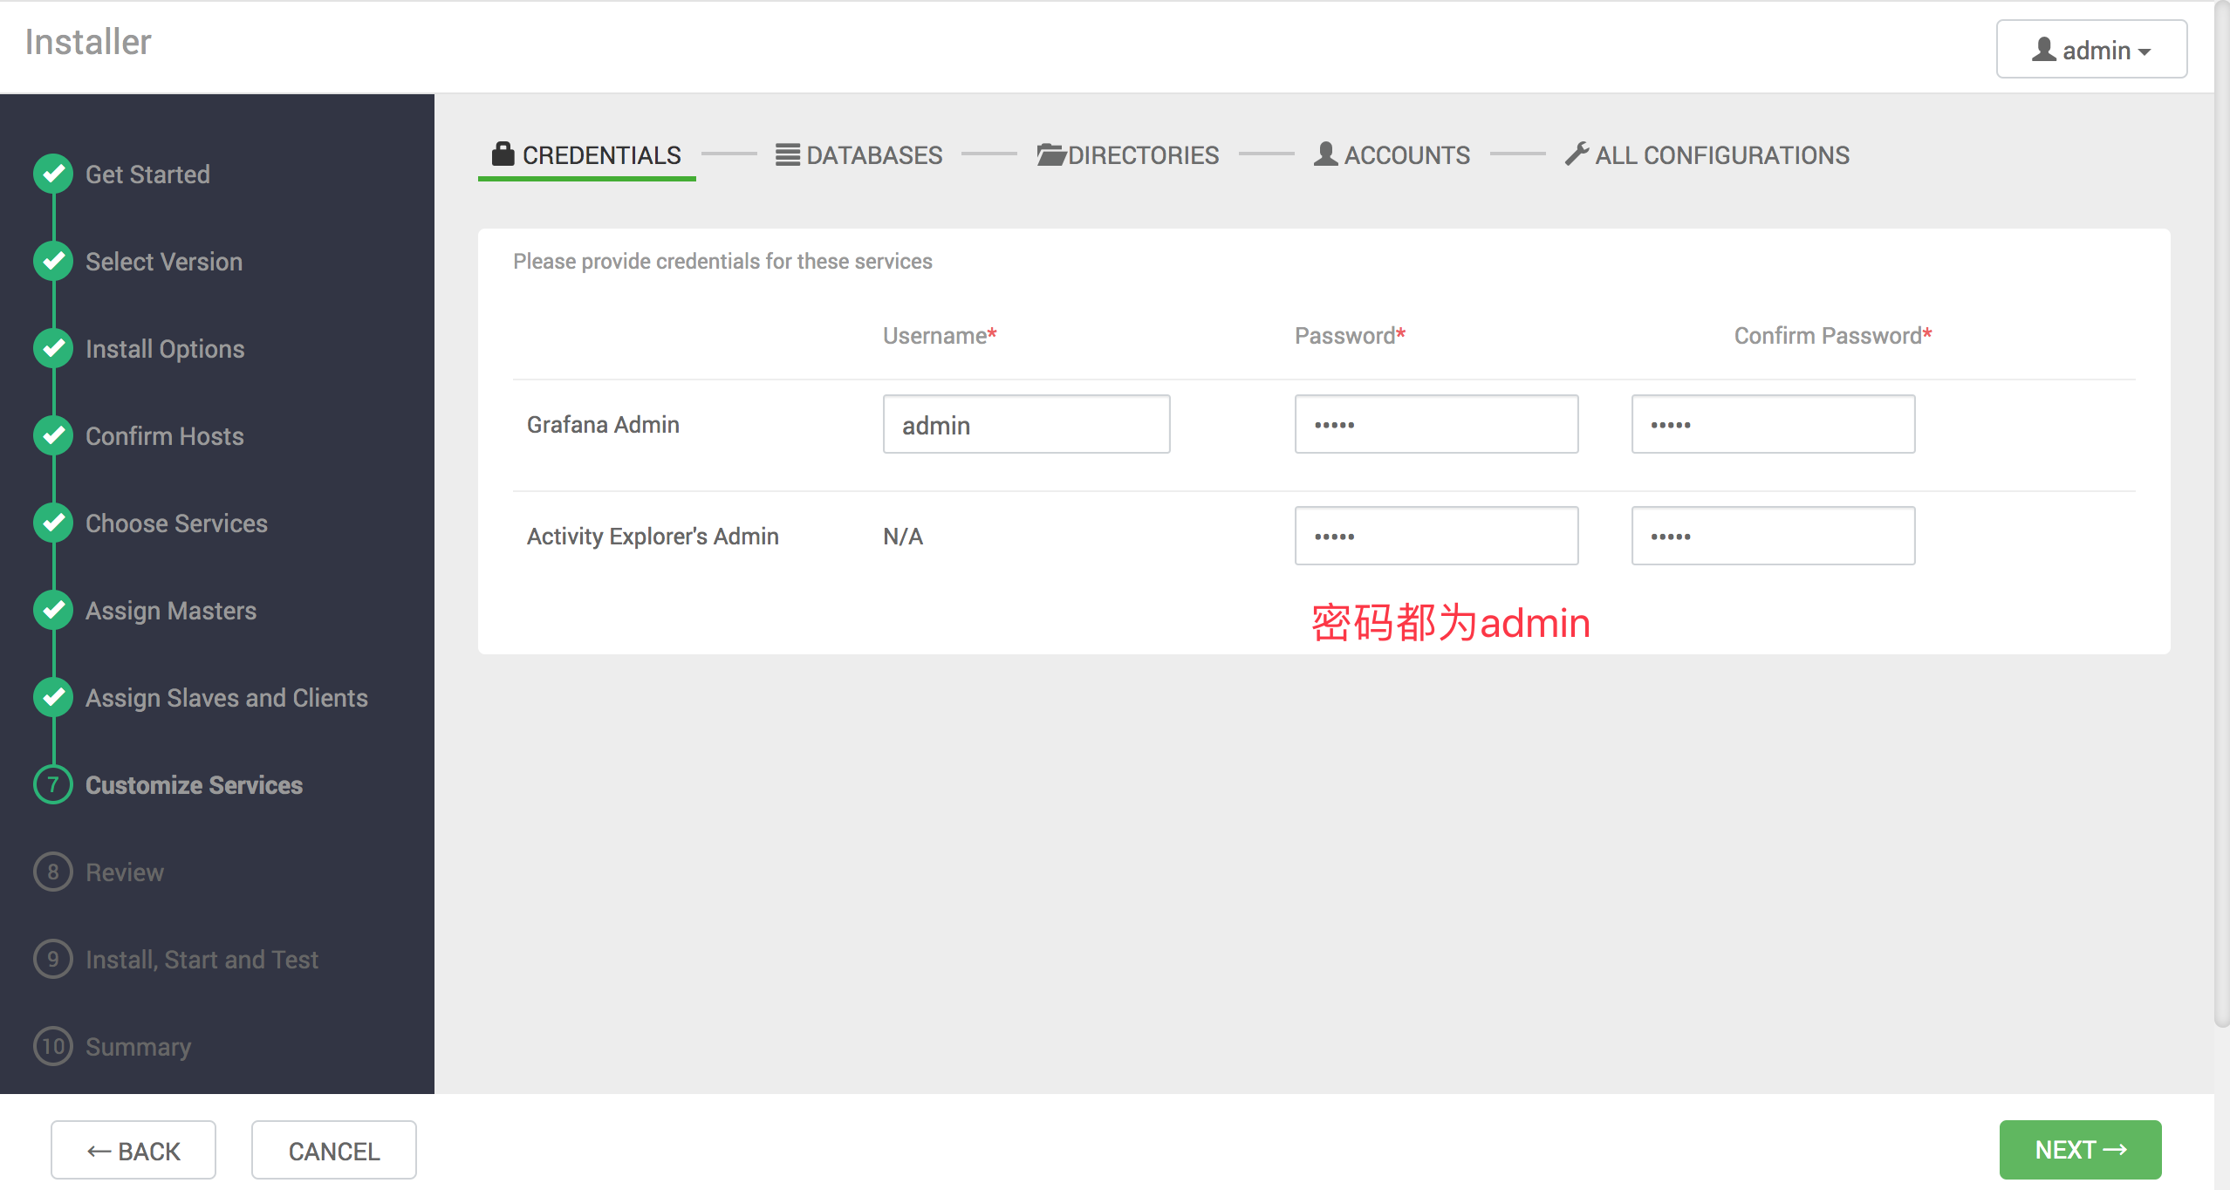Click the Directories folder icon

[x=1050, y=154]
